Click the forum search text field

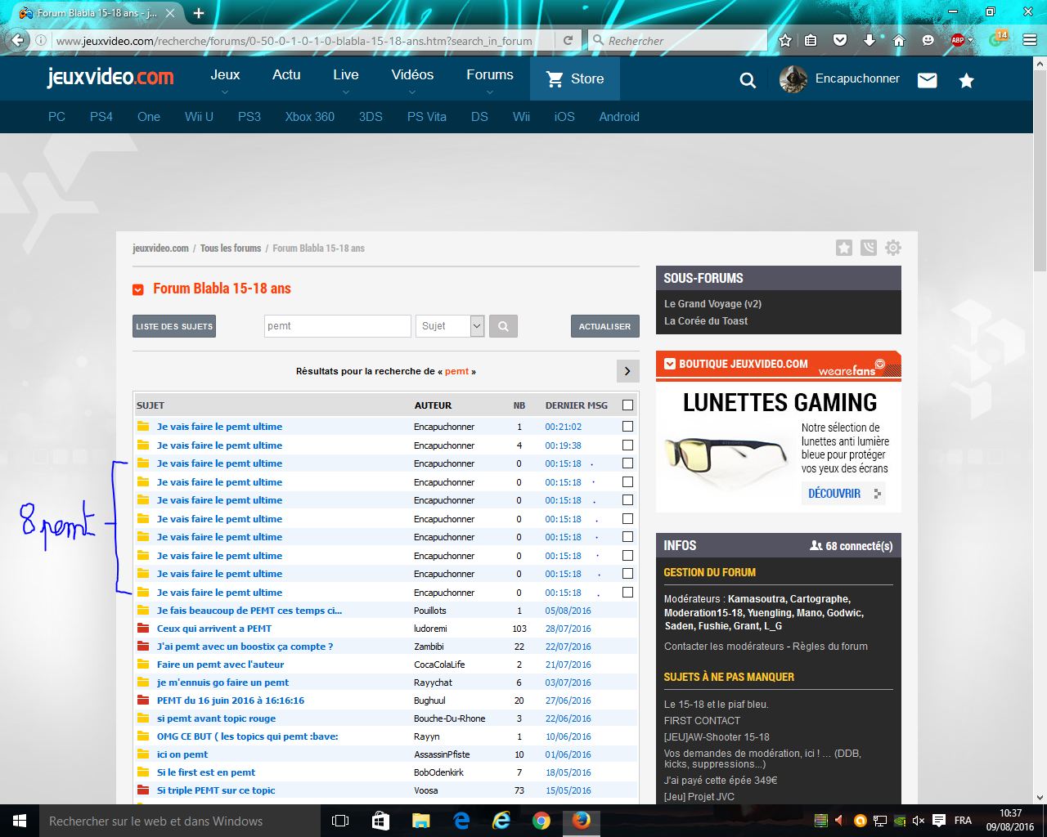click(x=337, y=326)
